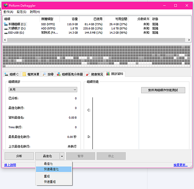Viewport: 194px width, 189px height.
Task: Click the drive list horizontal scrollbar track
Action: [96, 40]
